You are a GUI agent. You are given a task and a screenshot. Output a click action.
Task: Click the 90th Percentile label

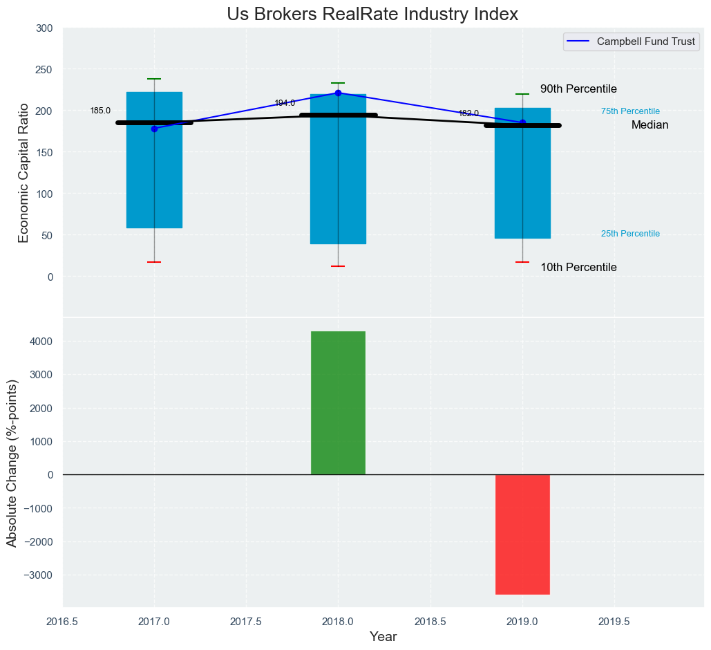point(578,89)
